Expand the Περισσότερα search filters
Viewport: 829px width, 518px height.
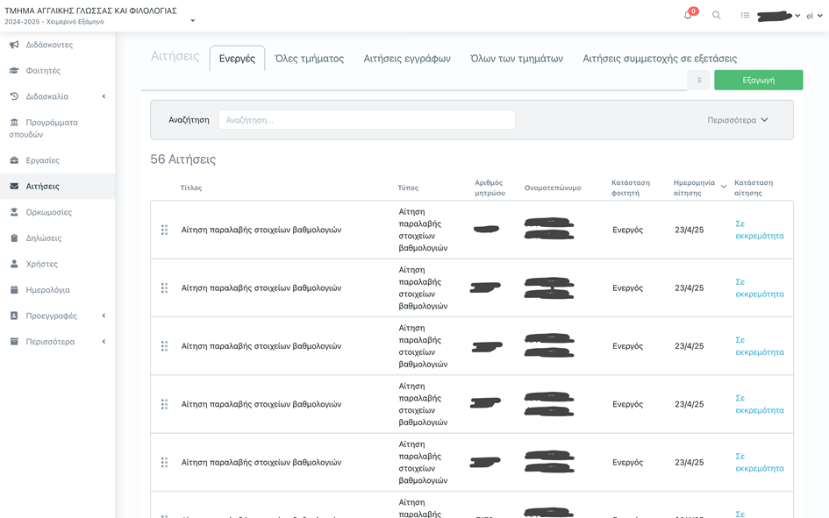(738, 120)
